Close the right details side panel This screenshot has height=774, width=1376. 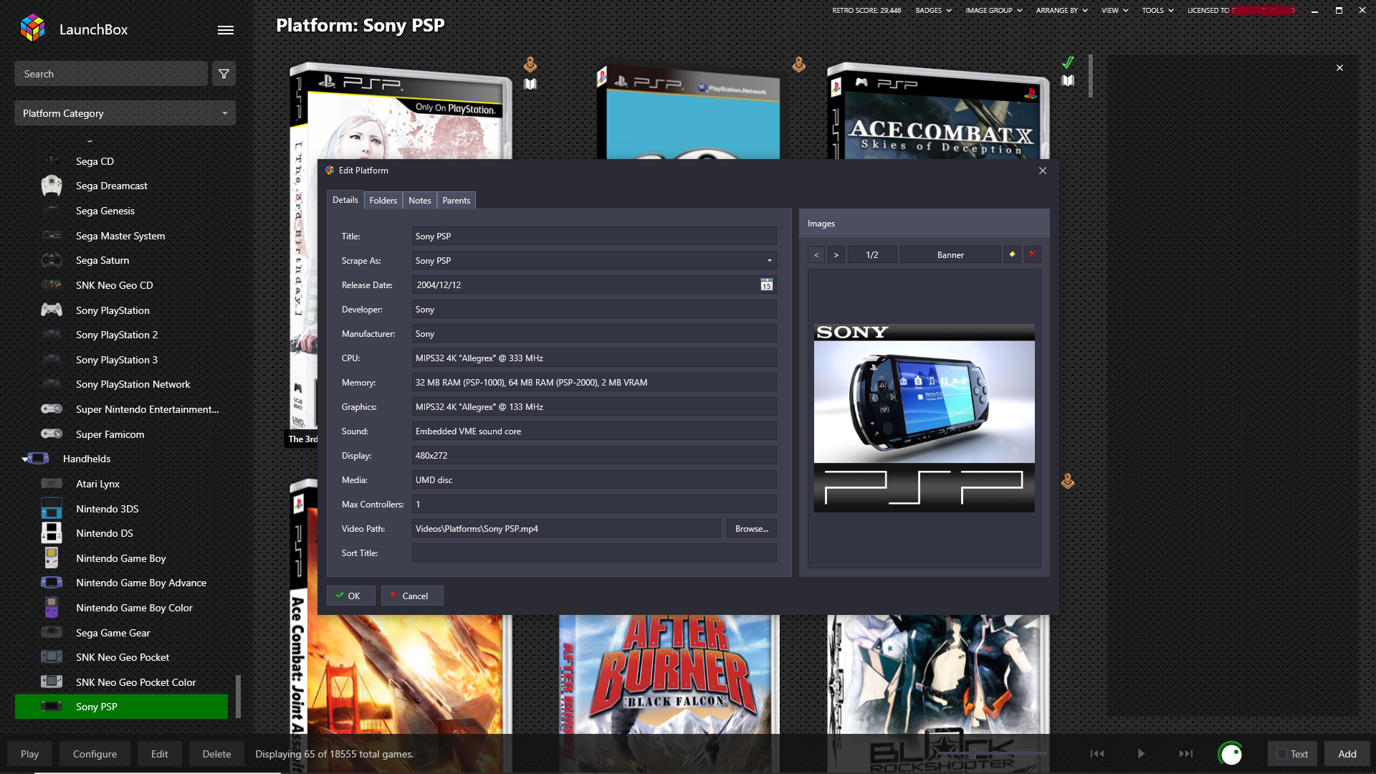[x=1339, y=68]
